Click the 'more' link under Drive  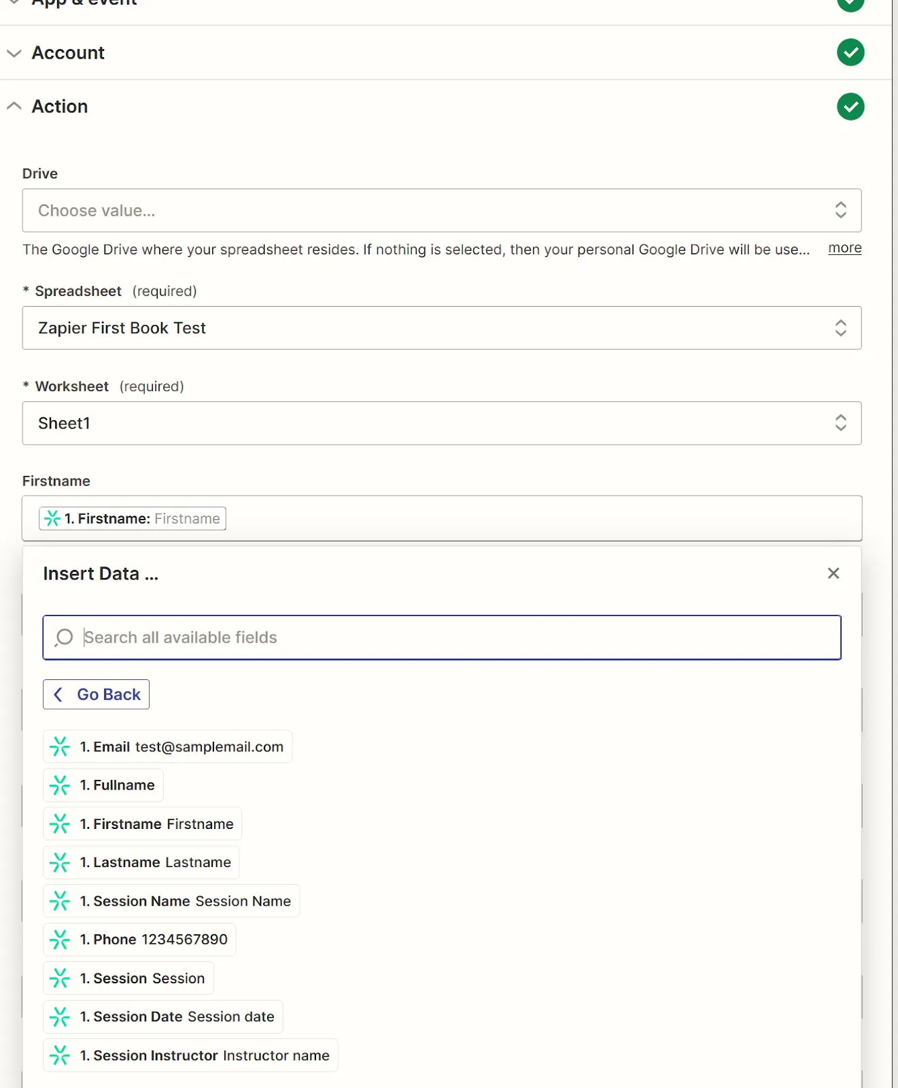(x=844, y=248)
